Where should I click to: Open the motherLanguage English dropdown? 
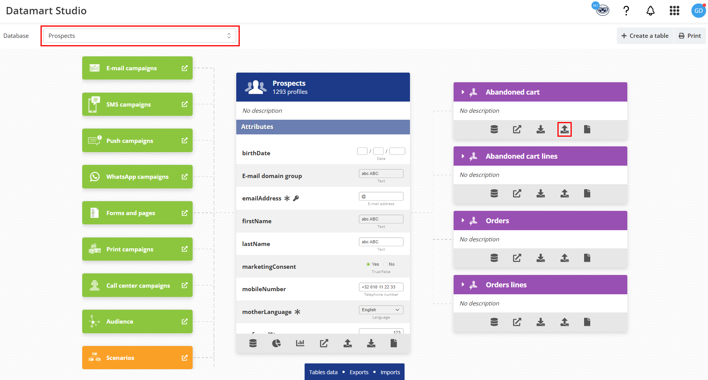(381, 310)
